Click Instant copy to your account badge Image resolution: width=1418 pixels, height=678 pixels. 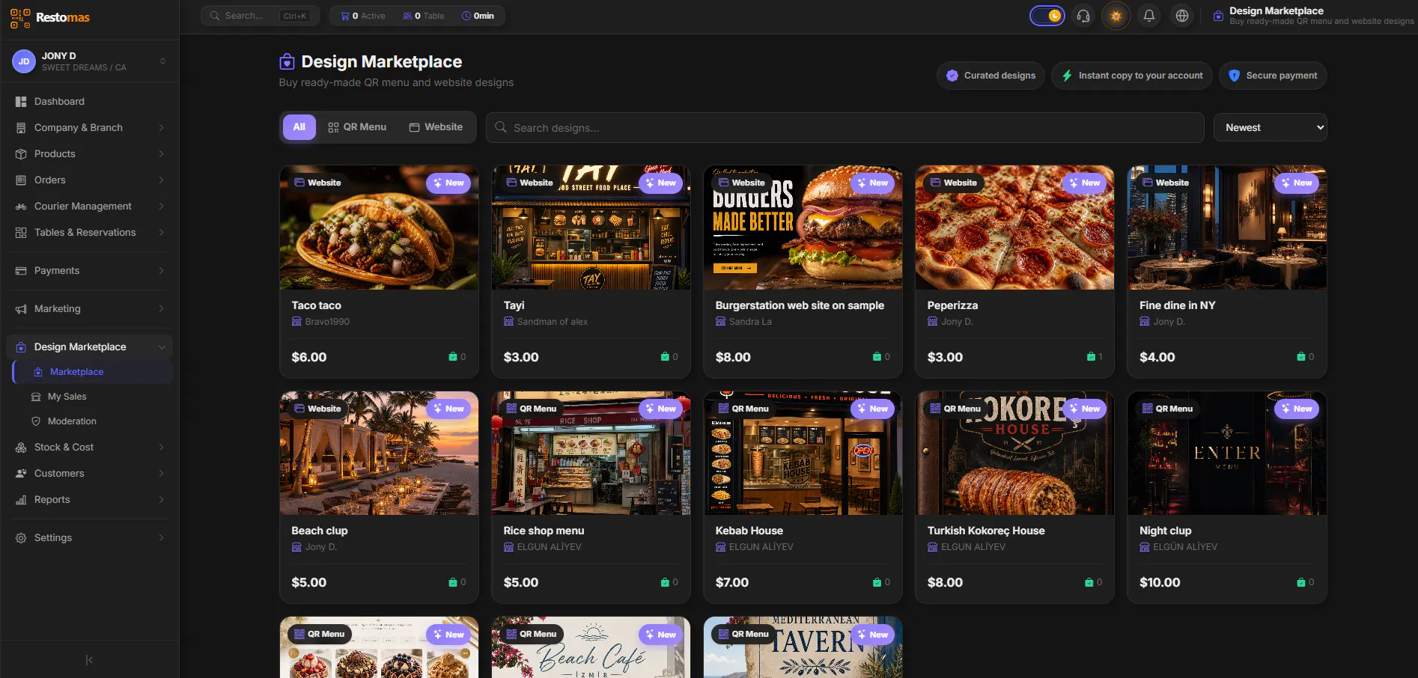(x=1131, y=76)
